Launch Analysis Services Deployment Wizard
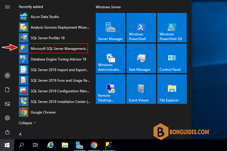 tap(54, 27)
